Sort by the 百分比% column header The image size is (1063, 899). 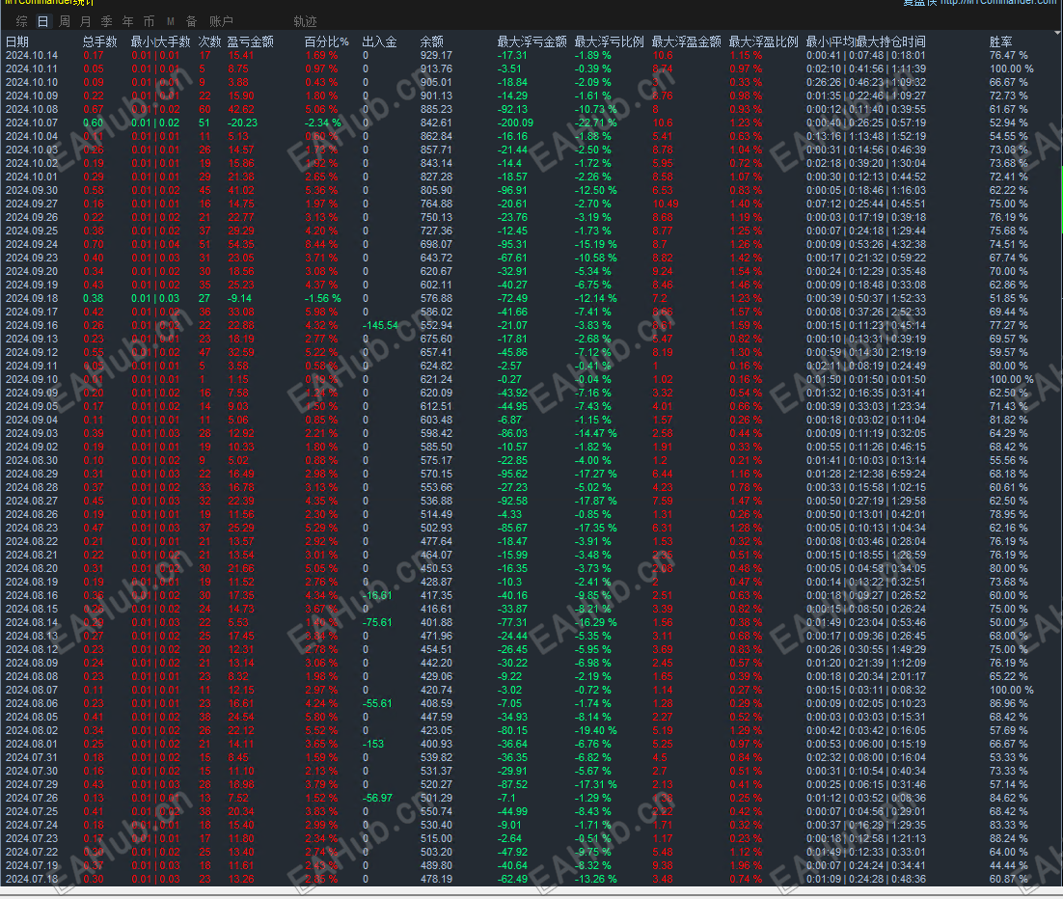tap(327, 42)
